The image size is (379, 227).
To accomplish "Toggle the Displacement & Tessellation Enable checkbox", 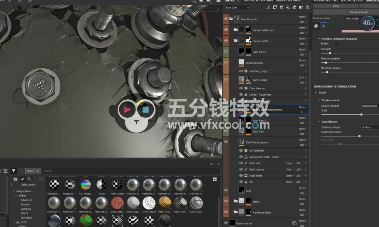I will [x=316, y=93].
